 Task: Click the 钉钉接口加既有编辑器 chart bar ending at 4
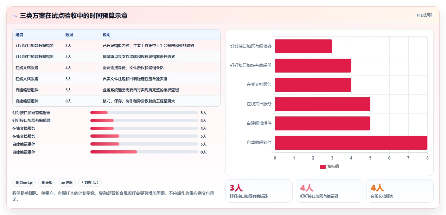click(313, 65)
